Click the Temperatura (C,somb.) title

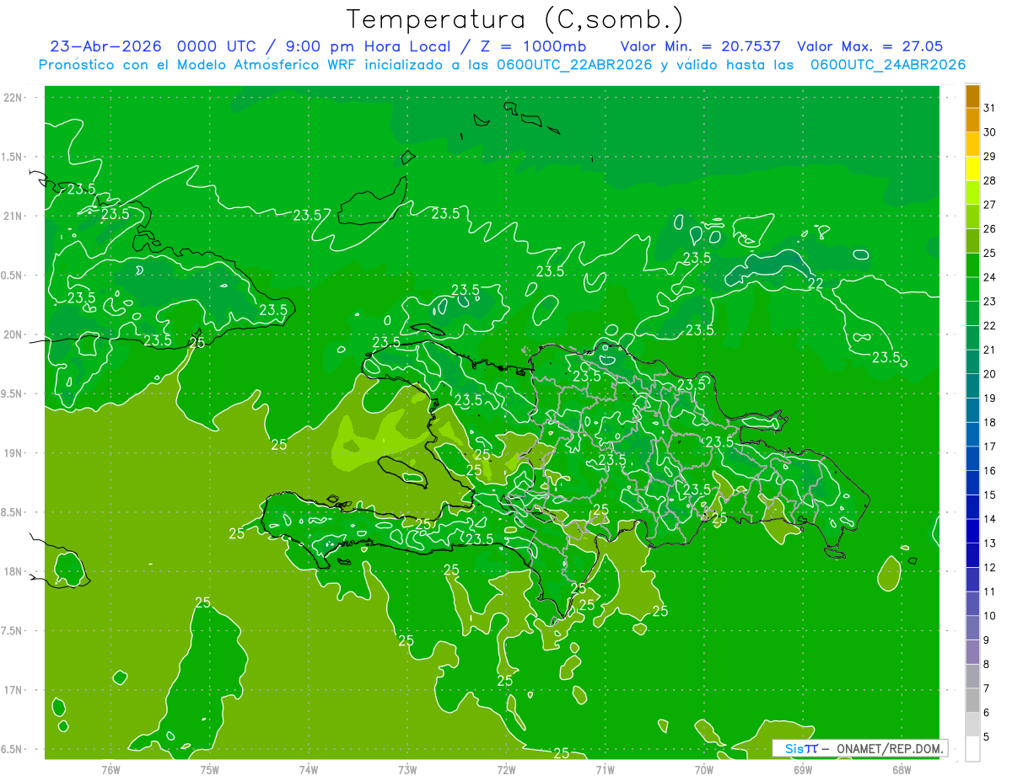tap(515, 19)
